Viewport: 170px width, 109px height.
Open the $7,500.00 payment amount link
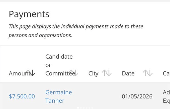[22, 96]
